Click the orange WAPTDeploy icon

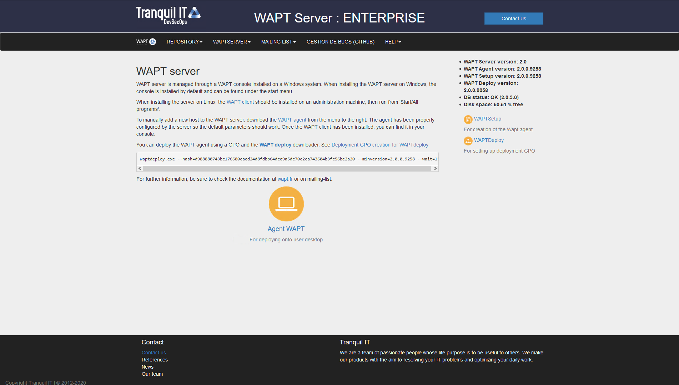[468, 141]
